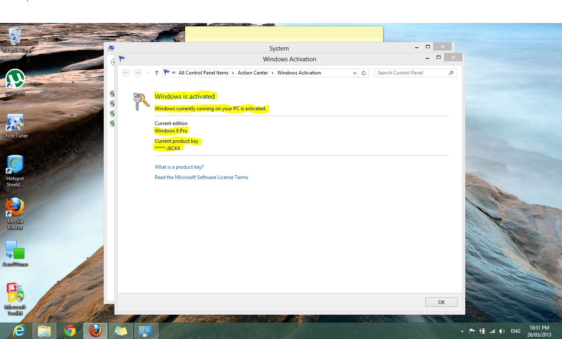Click the 'Current product key' label
562x339 pixels.
click(176, 141)
